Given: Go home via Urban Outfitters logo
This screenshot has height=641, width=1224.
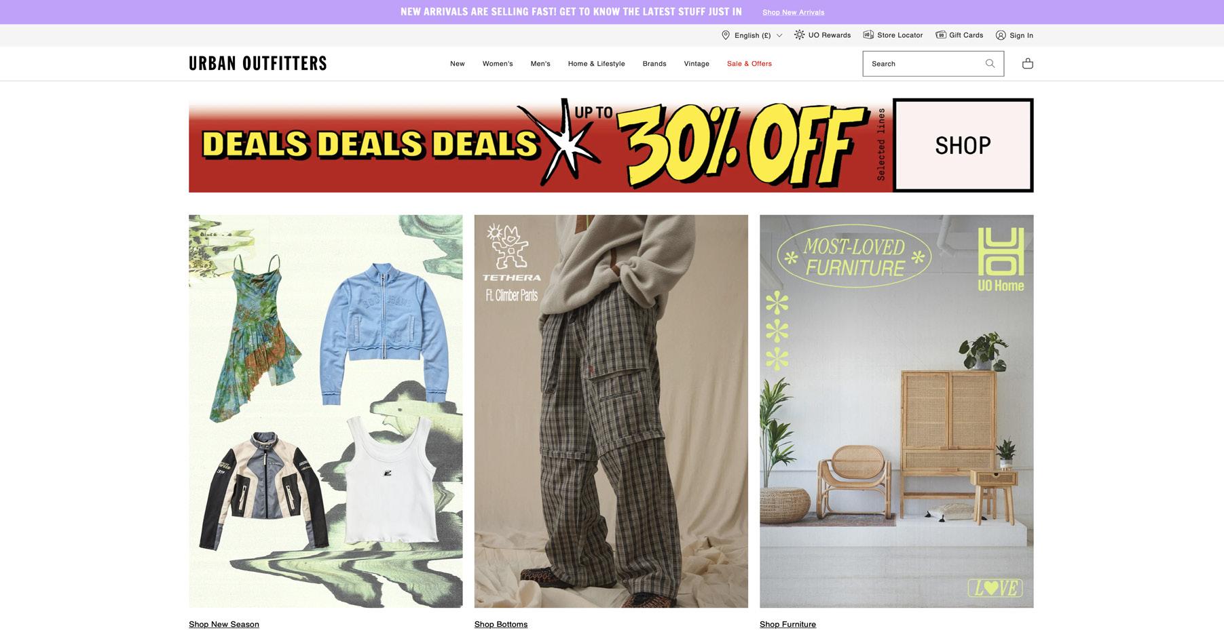Looking at the screenshot, I should click(x=258, y=63).
